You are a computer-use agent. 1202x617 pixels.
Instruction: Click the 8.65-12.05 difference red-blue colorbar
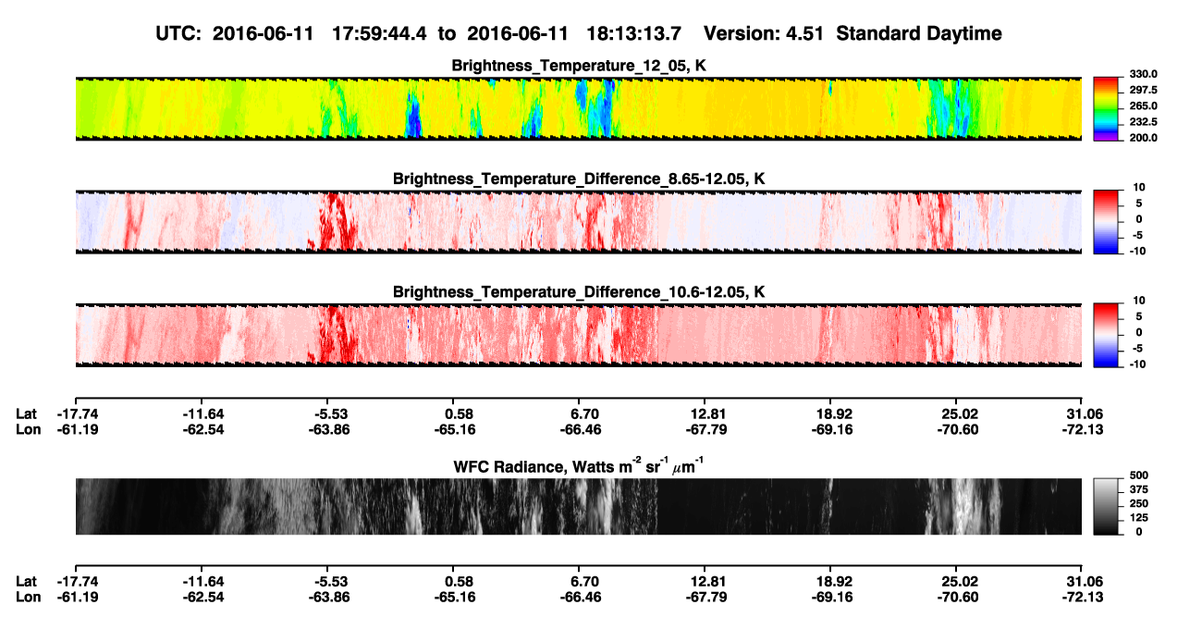point(1104,221)
